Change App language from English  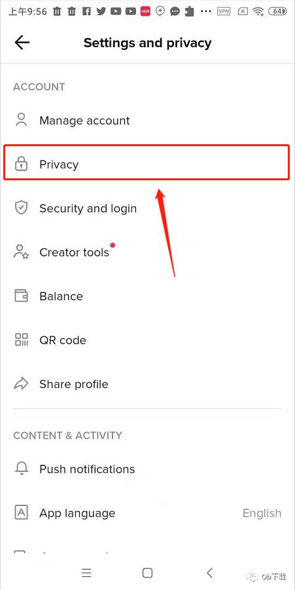pos(148,513)
